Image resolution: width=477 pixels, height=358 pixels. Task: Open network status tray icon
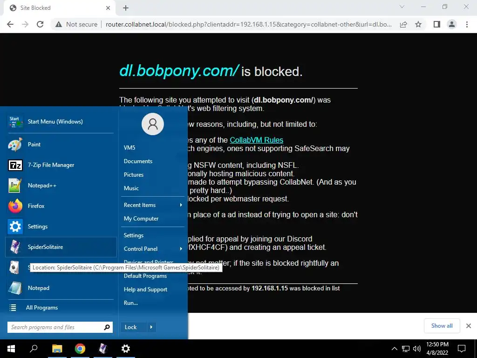pos(406,349)
